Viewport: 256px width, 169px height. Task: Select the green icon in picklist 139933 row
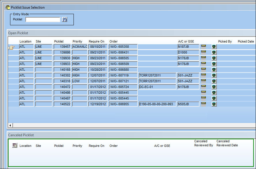coord(214,64)
